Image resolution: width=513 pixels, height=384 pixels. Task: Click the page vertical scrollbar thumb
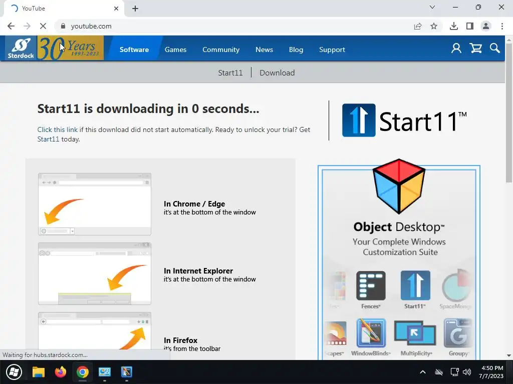tap(509, 112)
